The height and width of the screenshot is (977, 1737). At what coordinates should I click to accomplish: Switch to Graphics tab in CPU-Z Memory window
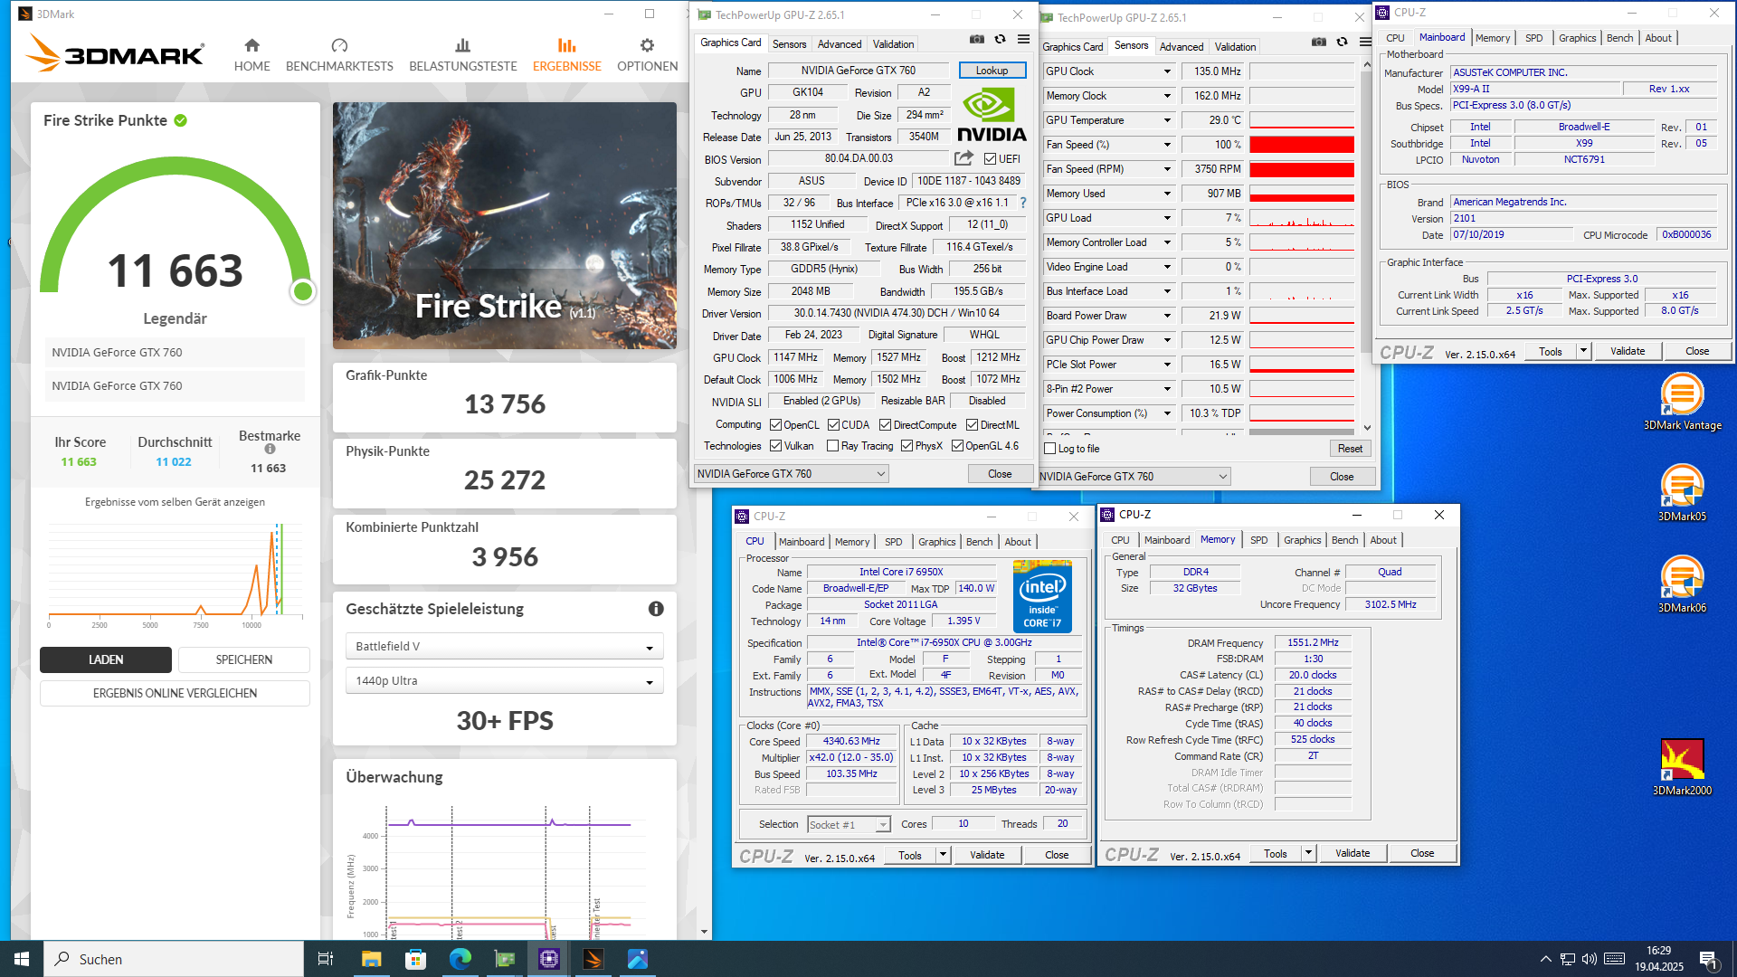click(1302, 540)
